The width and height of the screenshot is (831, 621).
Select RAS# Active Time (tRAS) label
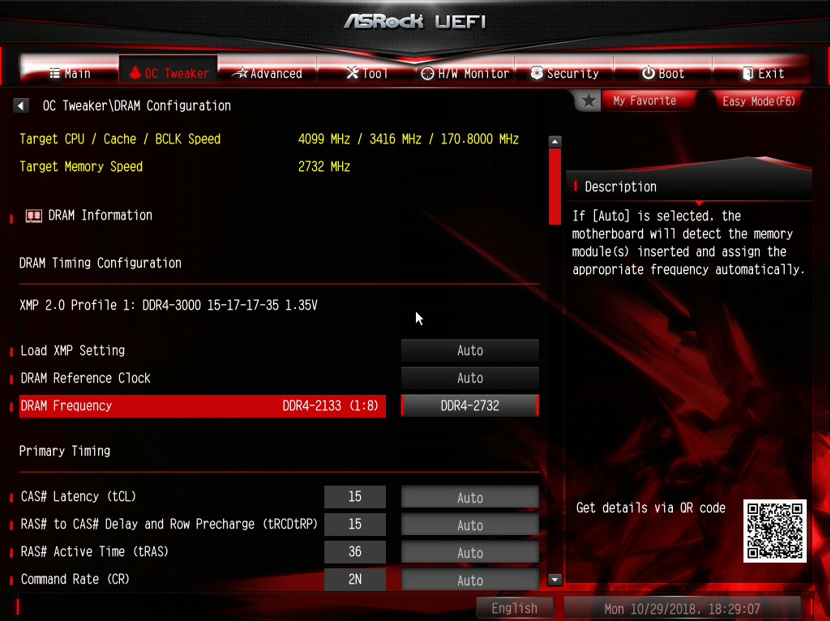pos(94,551)
